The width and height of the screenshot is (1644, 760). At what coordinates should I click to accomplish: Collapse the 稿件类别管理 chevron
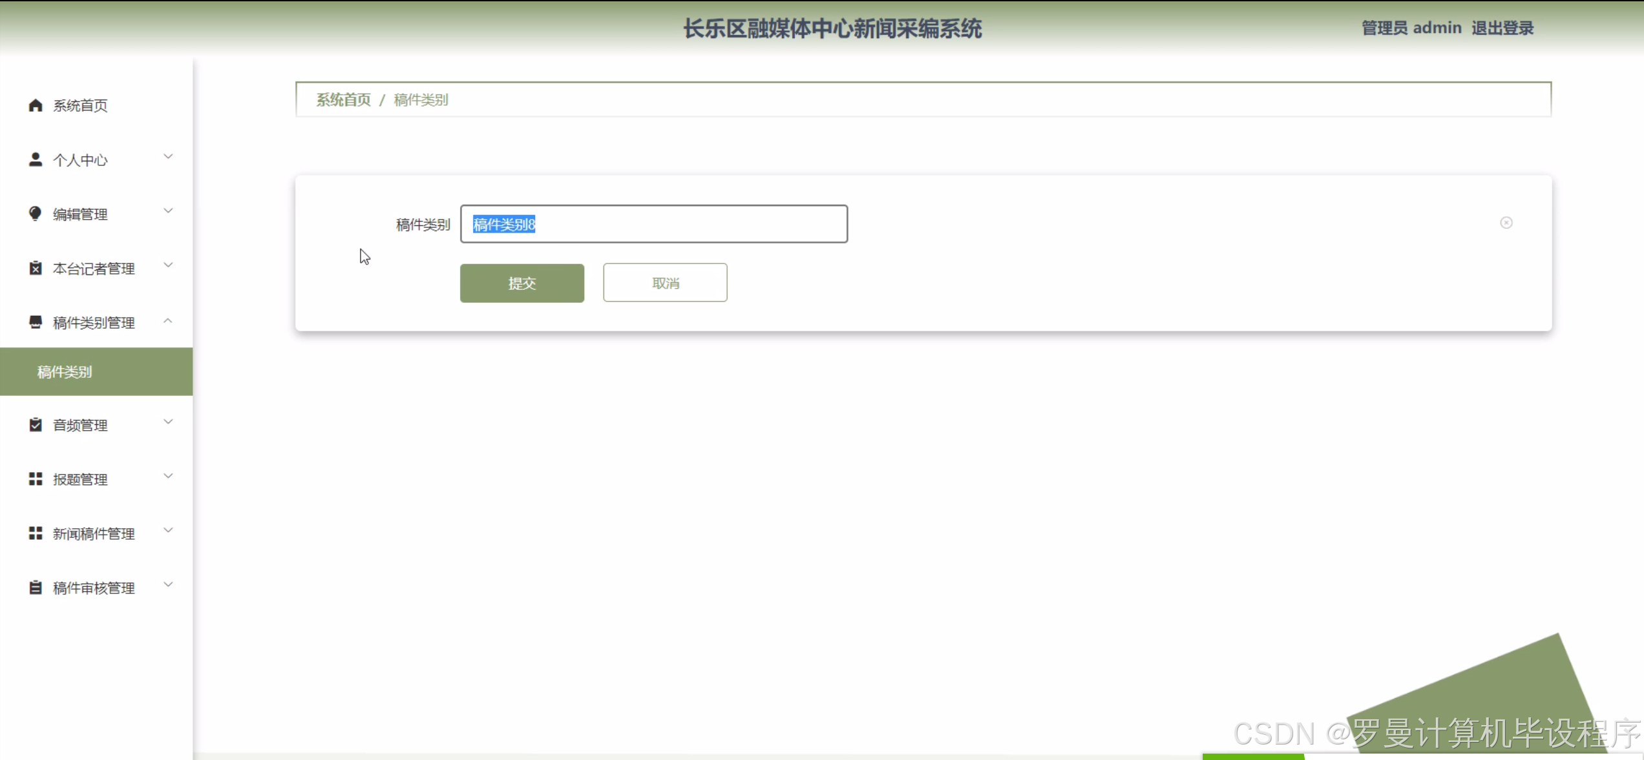coord(168,320)
